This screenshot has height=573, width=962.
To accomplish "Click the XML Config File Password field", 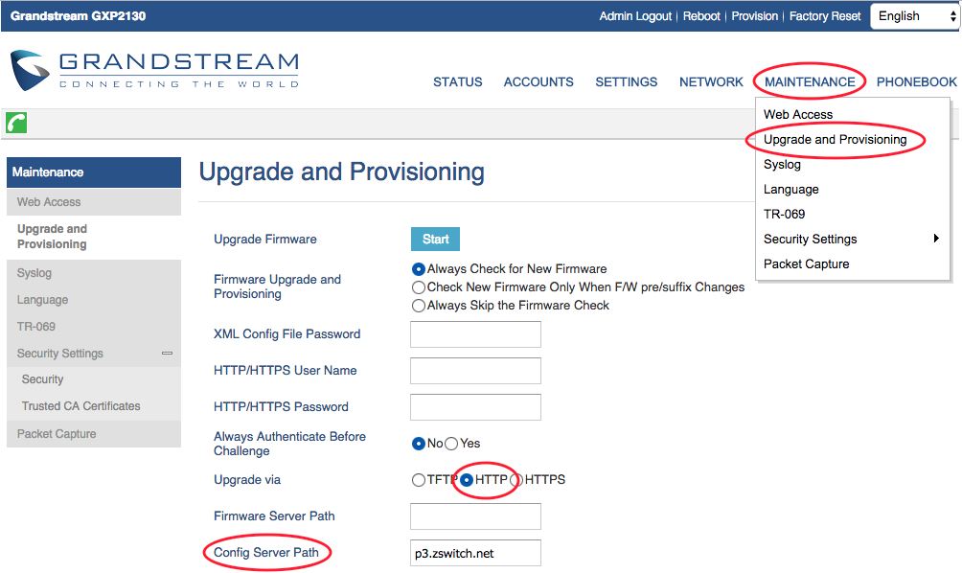I will 475,334.
